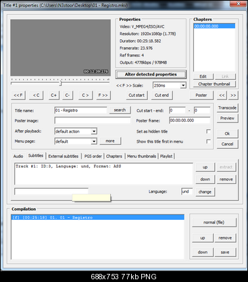The width and height of the screenshot is (248, 282).
Task: Click the more button beside Menu page
Action: (110, 141)
